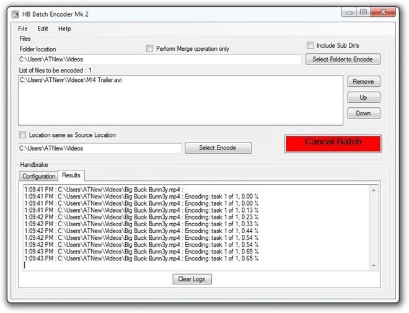Open the Help menu
The image size is (409, 313).
(x=64, y=29)
